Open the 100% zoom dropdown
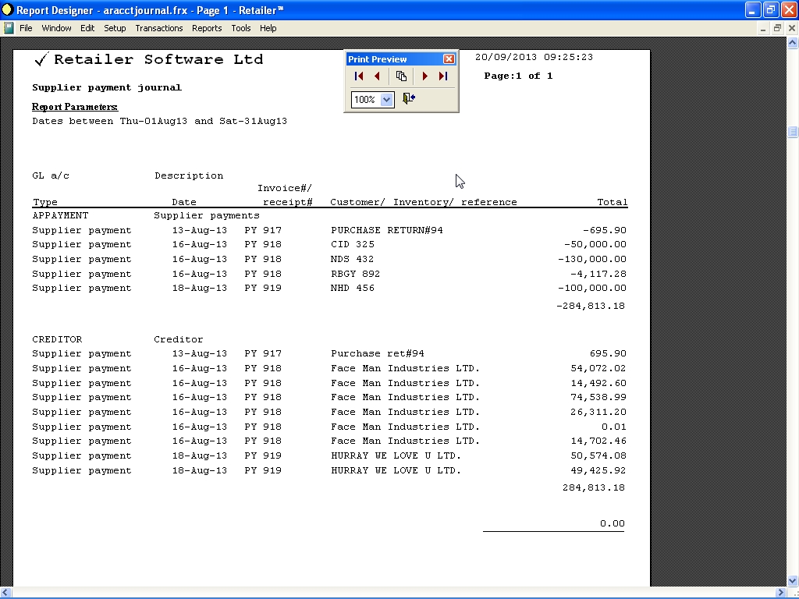799x599 pixels. 387,100
